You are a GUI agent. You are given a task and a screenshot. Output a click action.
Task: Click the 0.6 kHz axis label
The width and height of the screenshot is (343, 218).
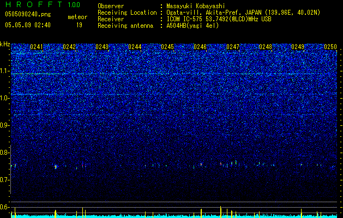4,207
